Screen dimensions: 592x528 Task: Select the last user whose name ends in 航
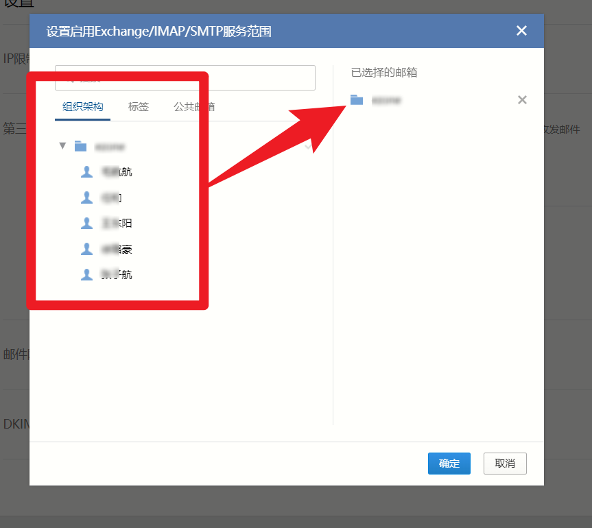coord(116,275)
